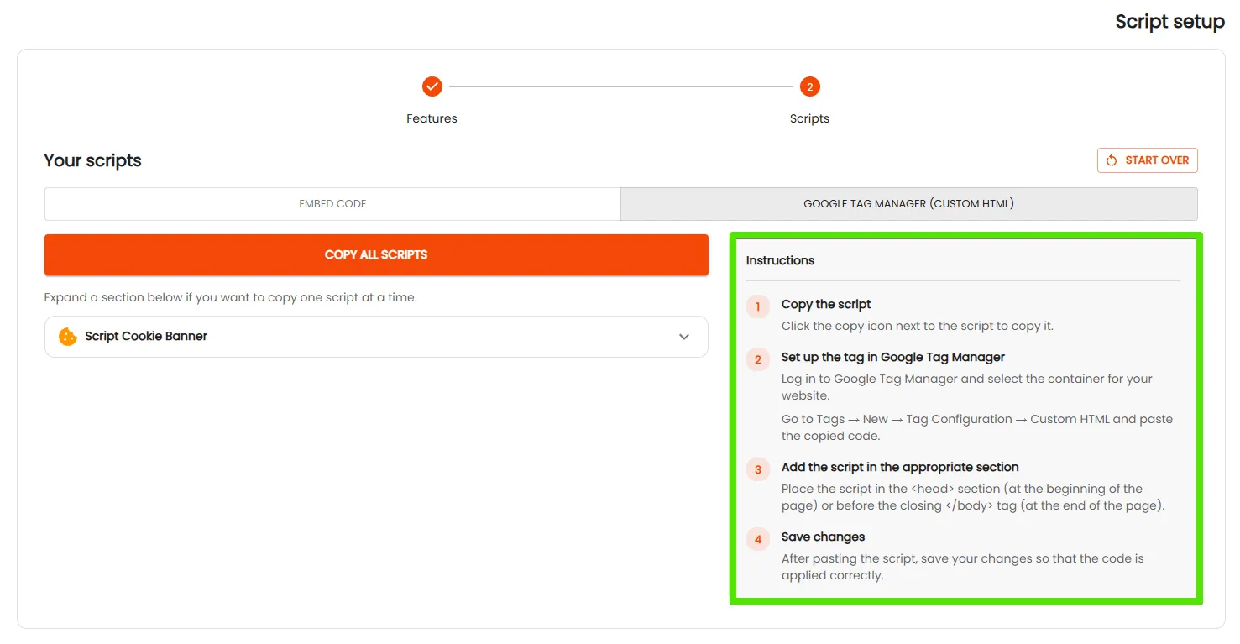Click the 'Set up the tag in Google Tag Manager' heading
1240x644 pixels.
point(893,357)
